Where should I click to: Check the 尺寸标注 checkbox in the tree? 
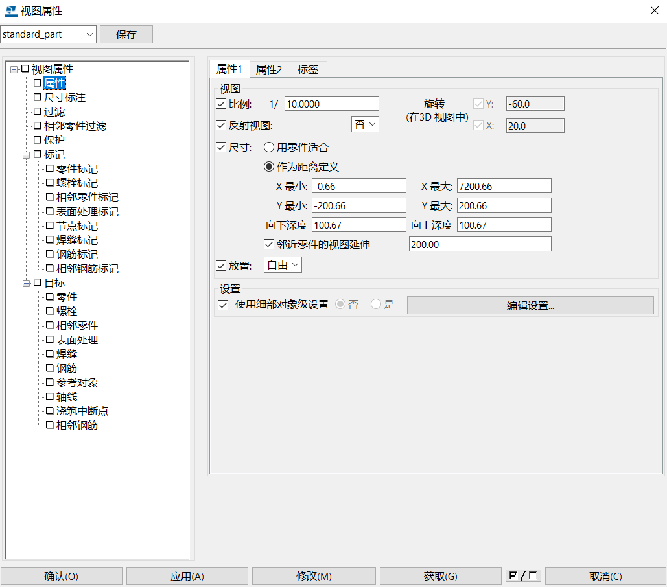[37, 97]
